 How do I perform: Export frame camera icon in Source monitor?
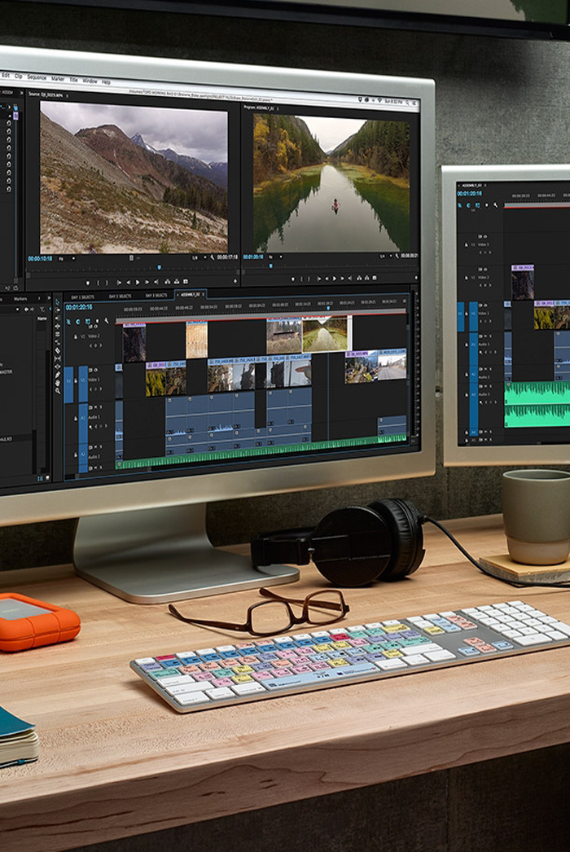(186, 282)
